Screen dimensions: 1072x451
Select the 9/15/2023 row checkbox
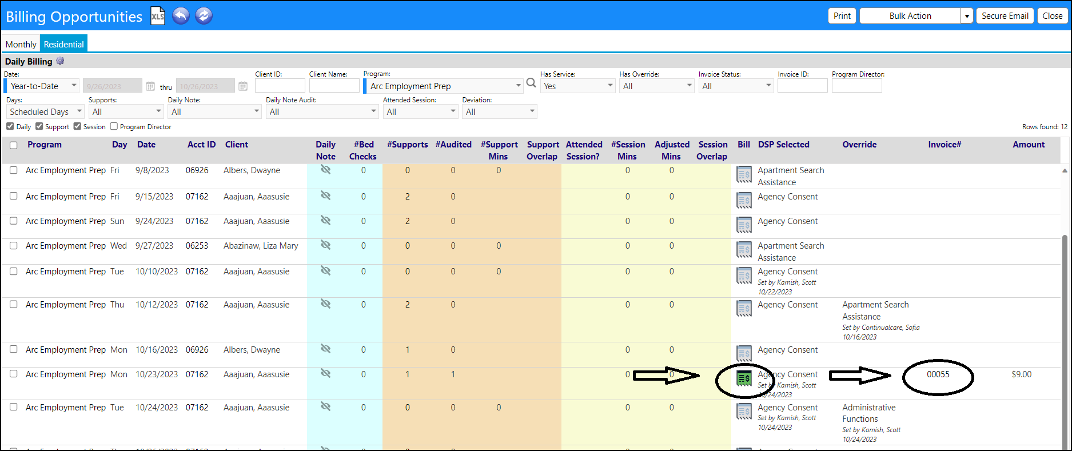(14, 196)
